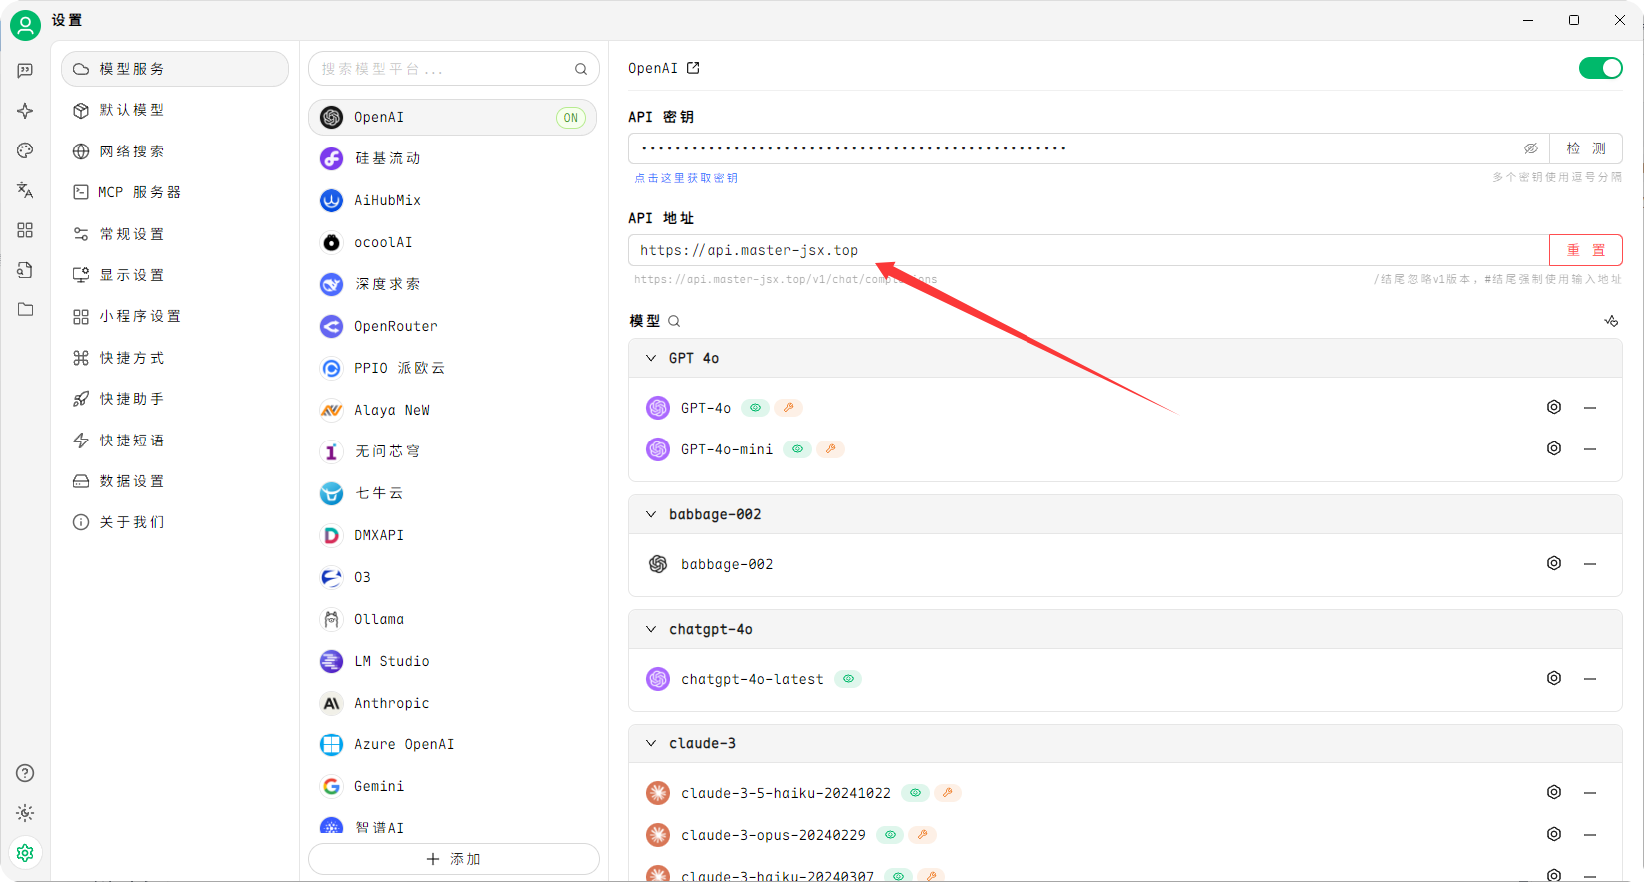Remove claude-3-opus-20240229 with minus icon
1644x882 pixels.
click(1590, 834)
